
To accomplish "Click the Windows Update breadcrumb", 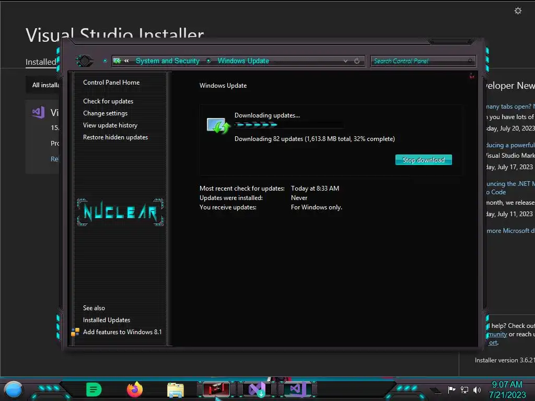I will point(243,61).
